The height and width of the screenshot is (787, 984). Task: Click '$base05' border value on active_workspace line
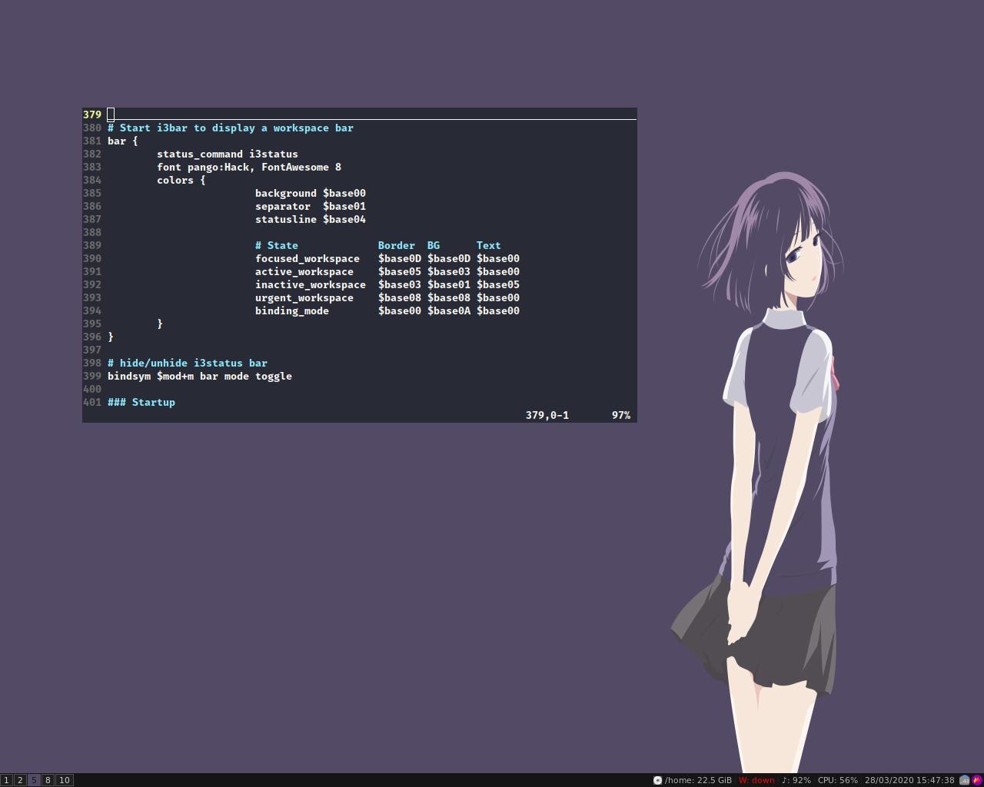(400, 271)
